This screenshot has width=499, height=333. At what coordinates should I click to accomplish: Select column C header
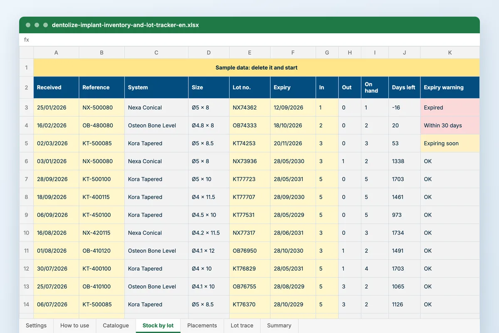pos(156,52)
